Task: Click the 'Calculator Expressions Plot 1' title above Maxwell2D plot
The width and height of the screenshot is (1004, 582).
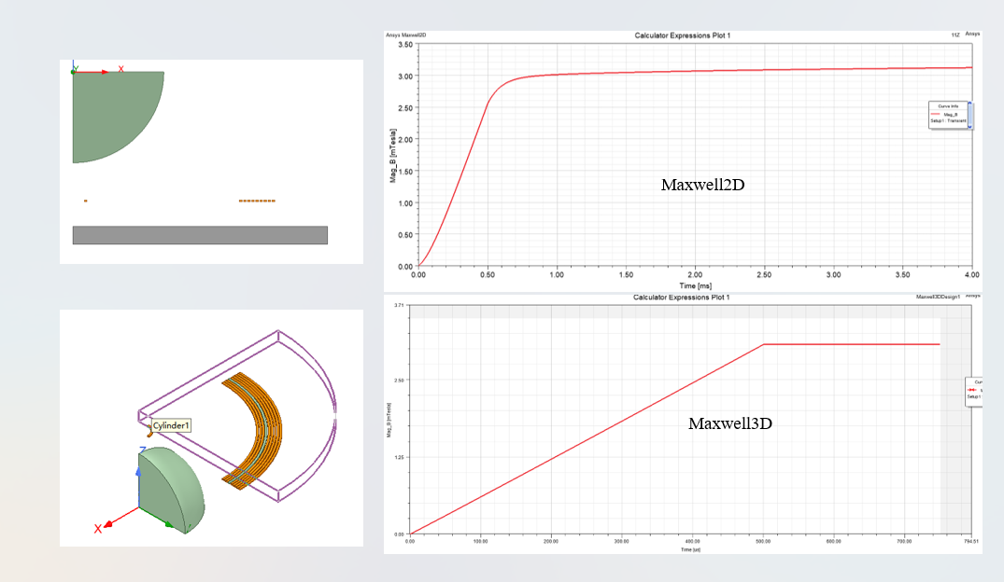Action: [x=682, y=35]
